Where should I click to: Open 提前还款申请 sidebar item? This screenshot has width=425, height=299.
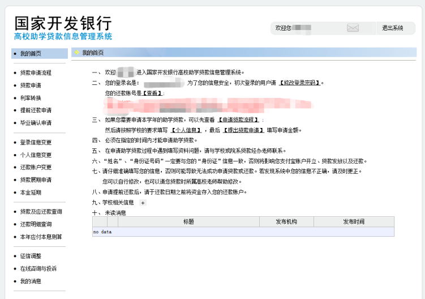pos(36,110)
